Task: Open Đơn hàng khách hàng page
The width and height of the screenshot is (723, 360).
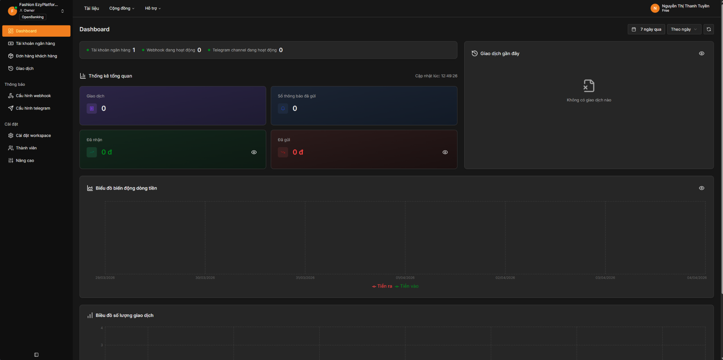Action: pyautogui.click(x=36, y=56)
